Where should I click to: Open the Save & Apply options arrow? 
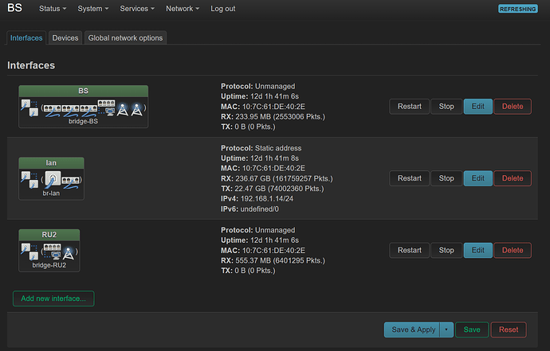coord(446,330)
